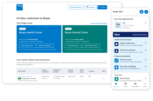The height and width of the screenshot is (101, 153).
Task: Click 'Hello Alex' greeting text
Action: (118, 12)
